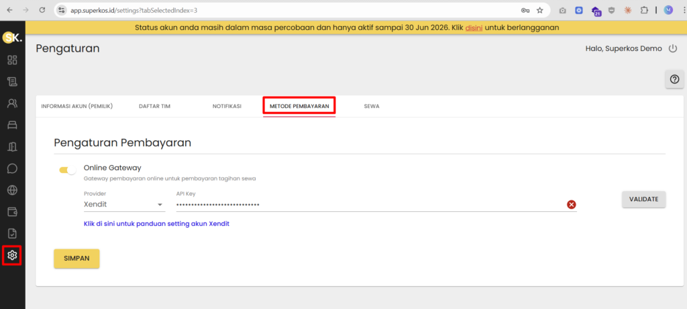Open the chat bubble icon in sidebar
687x309 pixels.
pyautogui.click(x=12, y=168)
